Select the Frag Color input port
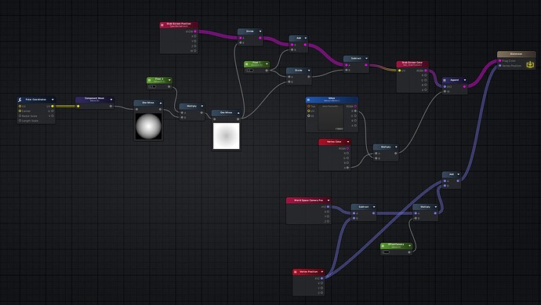 (x=500, y=60)
